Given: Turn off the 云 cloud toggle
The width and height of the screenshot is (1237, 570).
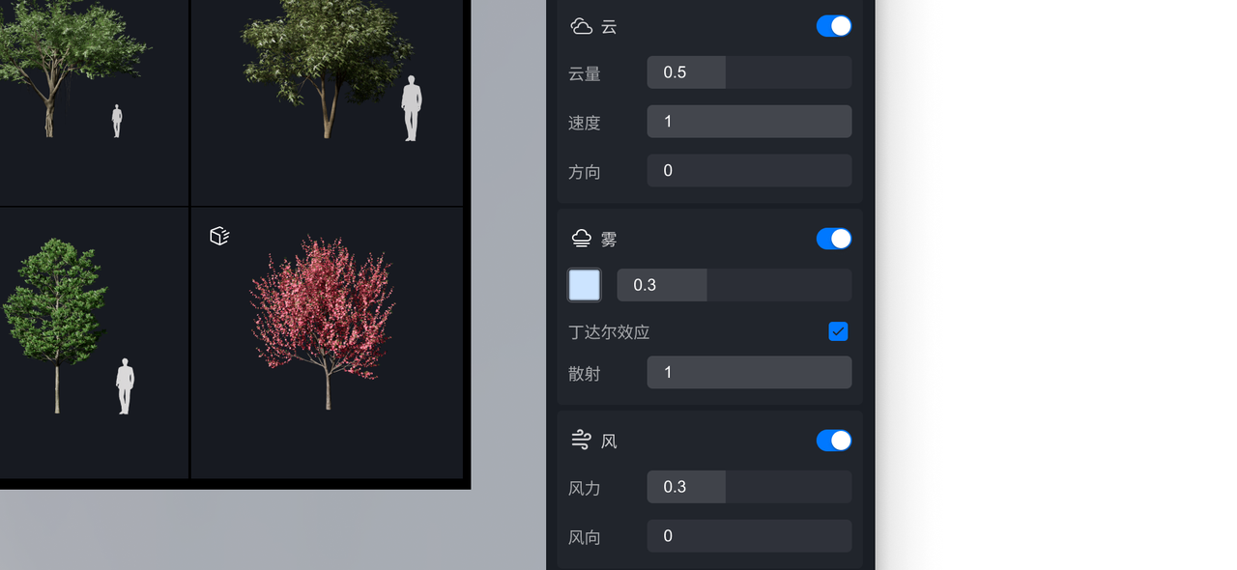Looking at the screenshot, I should (834, 26).
